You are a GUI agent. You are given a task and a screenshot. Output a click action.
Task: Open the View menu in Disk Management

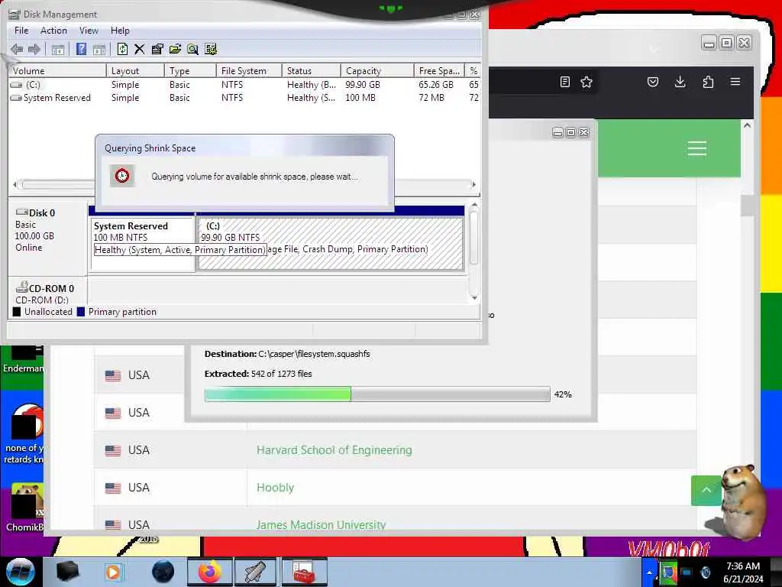[x=89, y=31]
